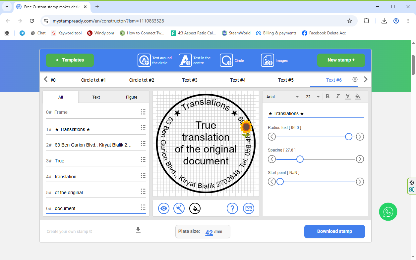The height and width of the screenshot is (260, 416).
Task: Switch to the All tab
Action: [61, 97]
